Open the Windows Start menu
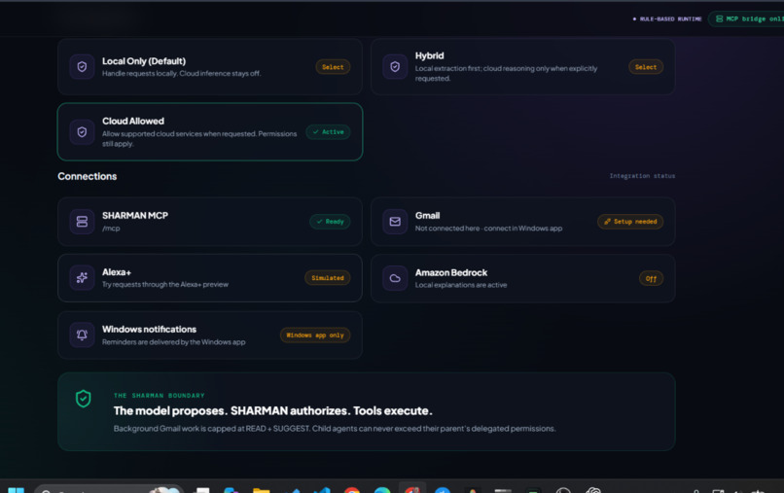Viewport: 784px width, 493px height. (16, 490)
